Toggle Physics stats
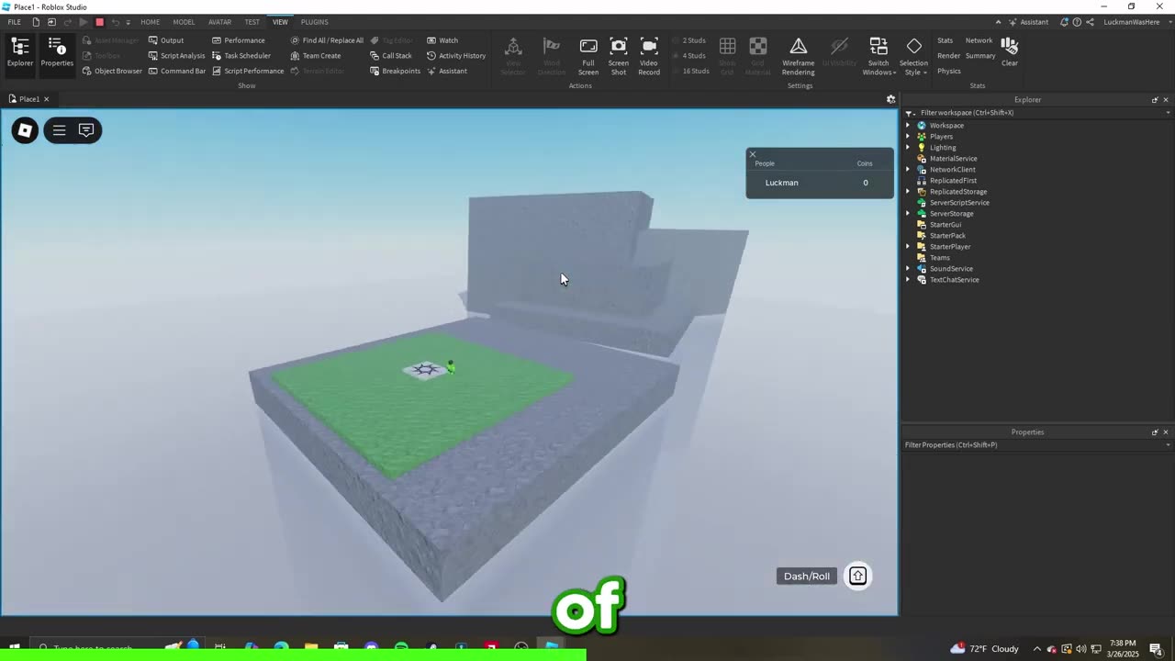 pyautogui.click(x=949, y=71)
